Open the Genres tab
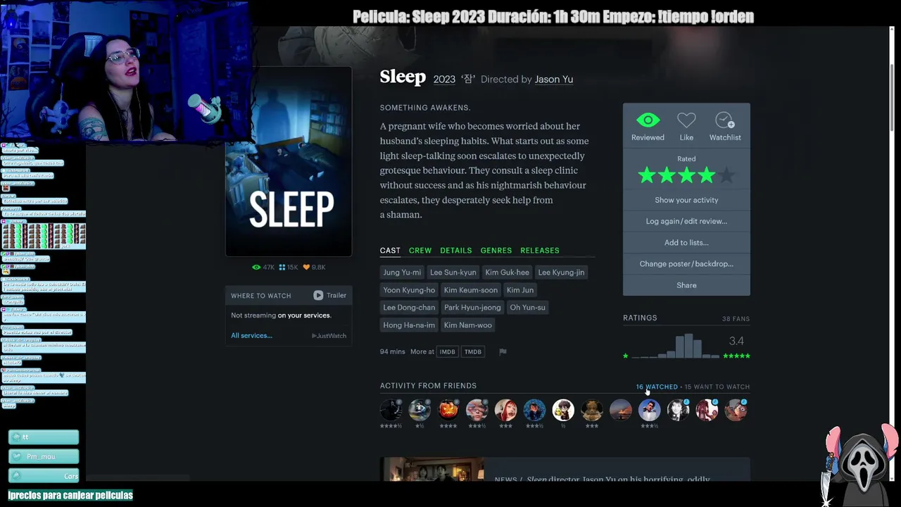The image size is (901, 507). pyautogui.click(x=496, y=251)
